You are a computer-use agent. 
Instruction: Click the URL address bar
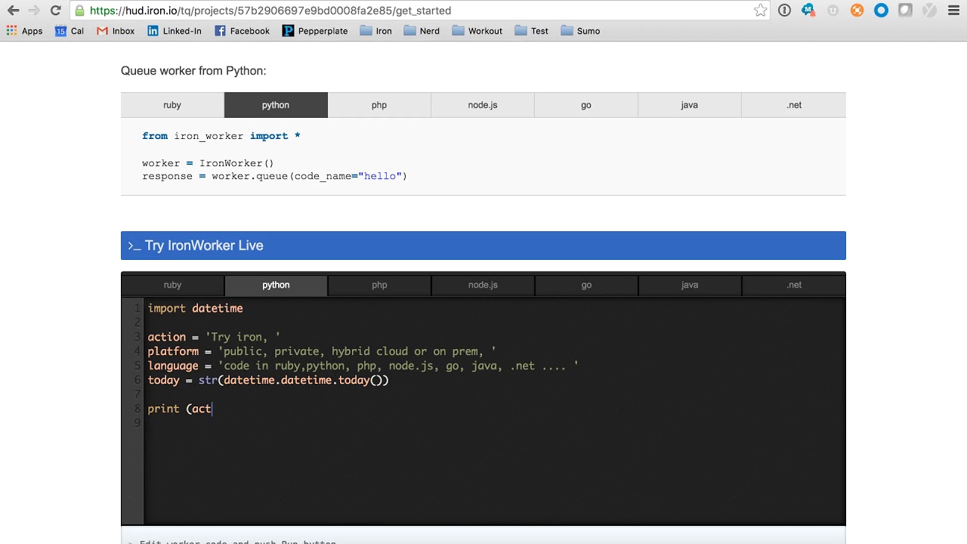click(x=420, y=11)
